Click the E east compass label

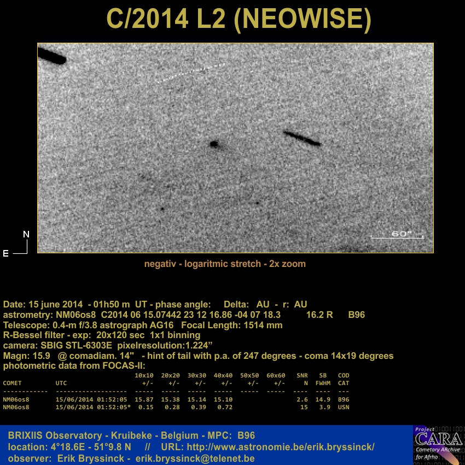(6, 253)
